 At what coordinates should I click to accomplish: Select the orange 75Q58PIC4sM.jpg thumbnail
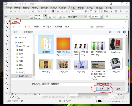pyautogui.click(x=63, y=44)
